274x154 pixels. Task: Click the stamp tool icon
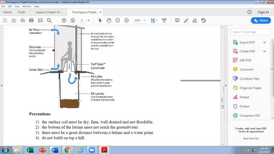[x=204, y=21]
